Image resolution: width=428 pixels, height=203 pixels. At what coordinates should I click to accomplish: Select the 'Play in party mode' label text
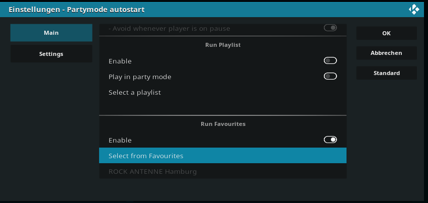pos(140,77)
